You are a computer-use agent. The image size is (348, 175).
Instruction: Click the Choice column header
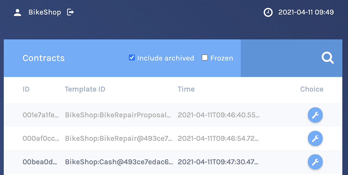[312, 89]
